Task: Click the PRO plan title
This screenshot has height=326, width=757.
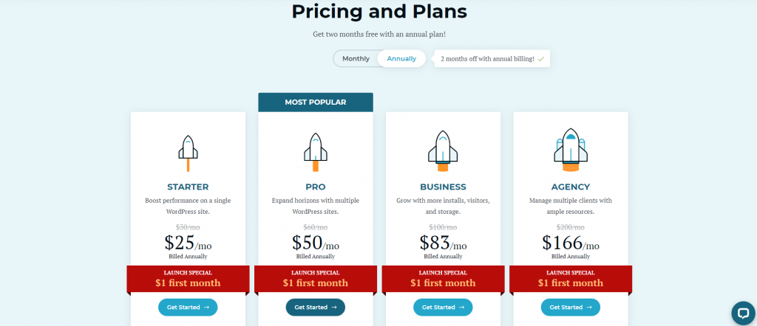Action: tap(315, 187)
